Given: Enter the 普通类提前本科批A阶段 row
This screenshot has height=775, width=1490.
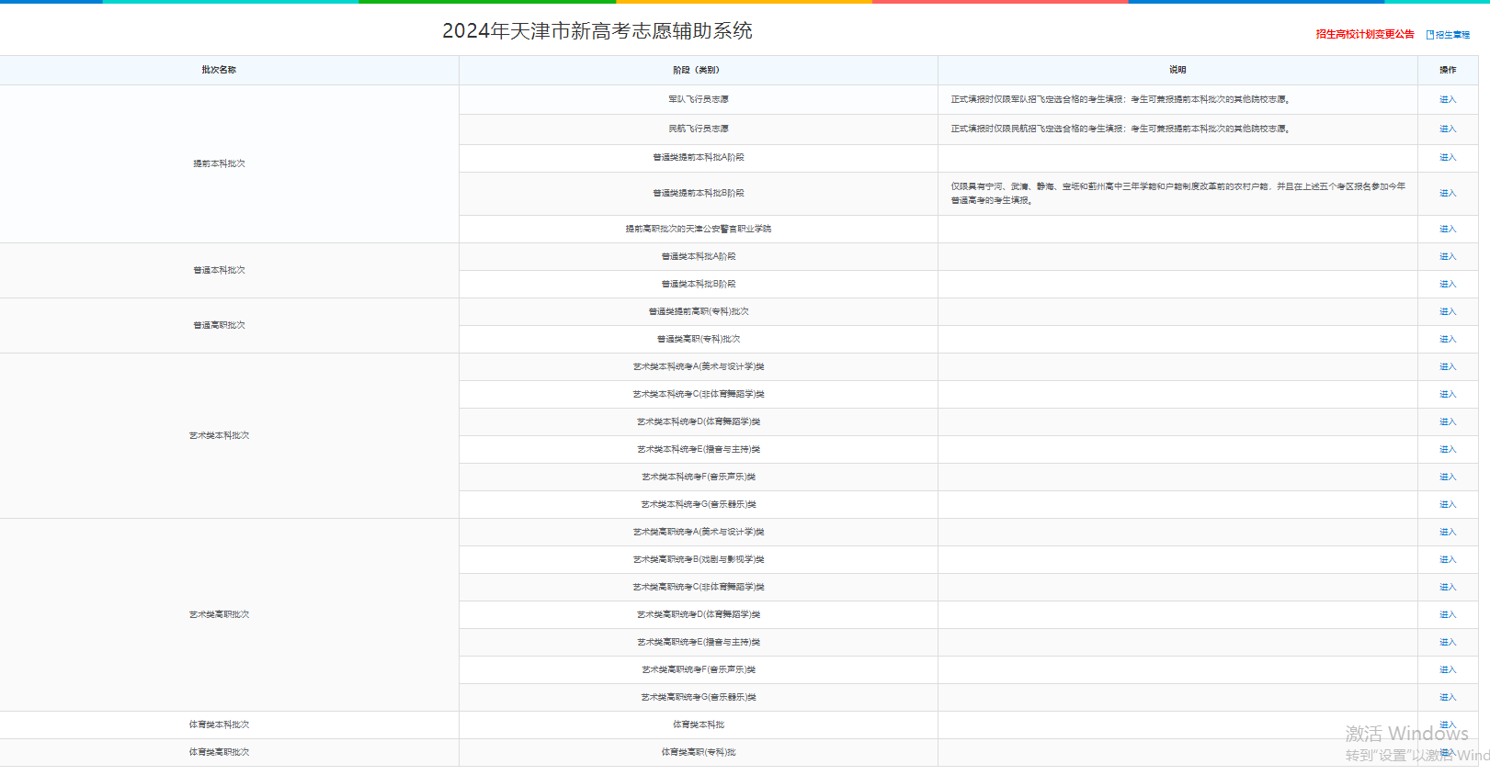Looking at the screenshot, I should click(1447, 158).
